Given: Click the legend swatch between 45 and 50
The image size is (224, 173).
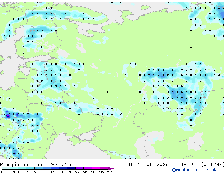Looking at the screenshot, I should (104, 168).
